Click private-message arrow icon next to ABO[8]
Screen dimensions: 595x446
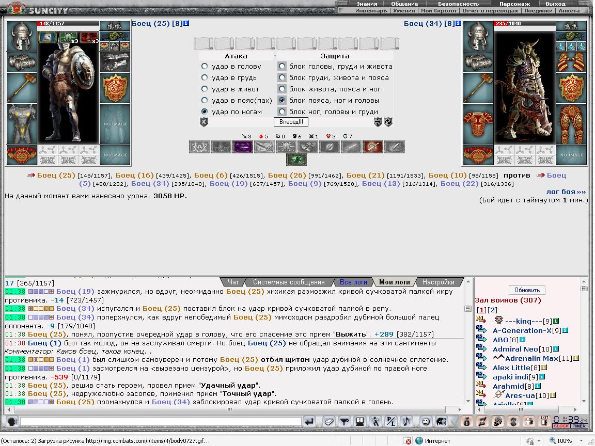coord(481,339)
